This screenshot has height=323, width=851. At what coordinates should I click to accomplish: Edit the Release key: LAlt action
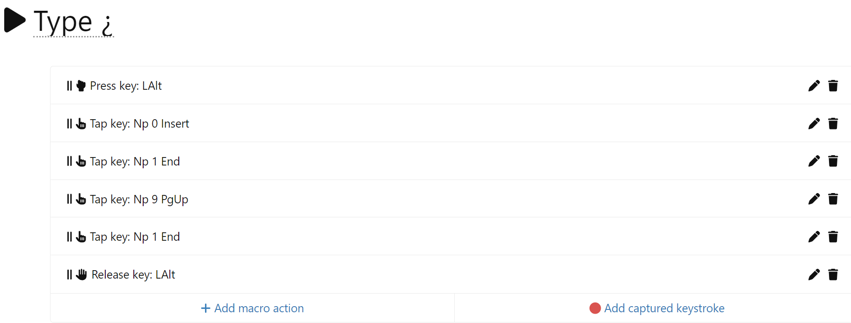814,274
